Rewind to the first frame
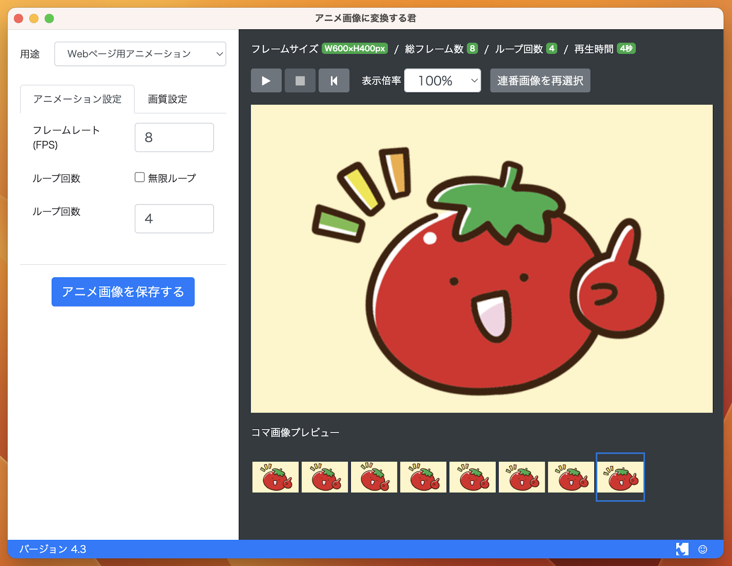The image size is (732, 566). coord(334,81)
